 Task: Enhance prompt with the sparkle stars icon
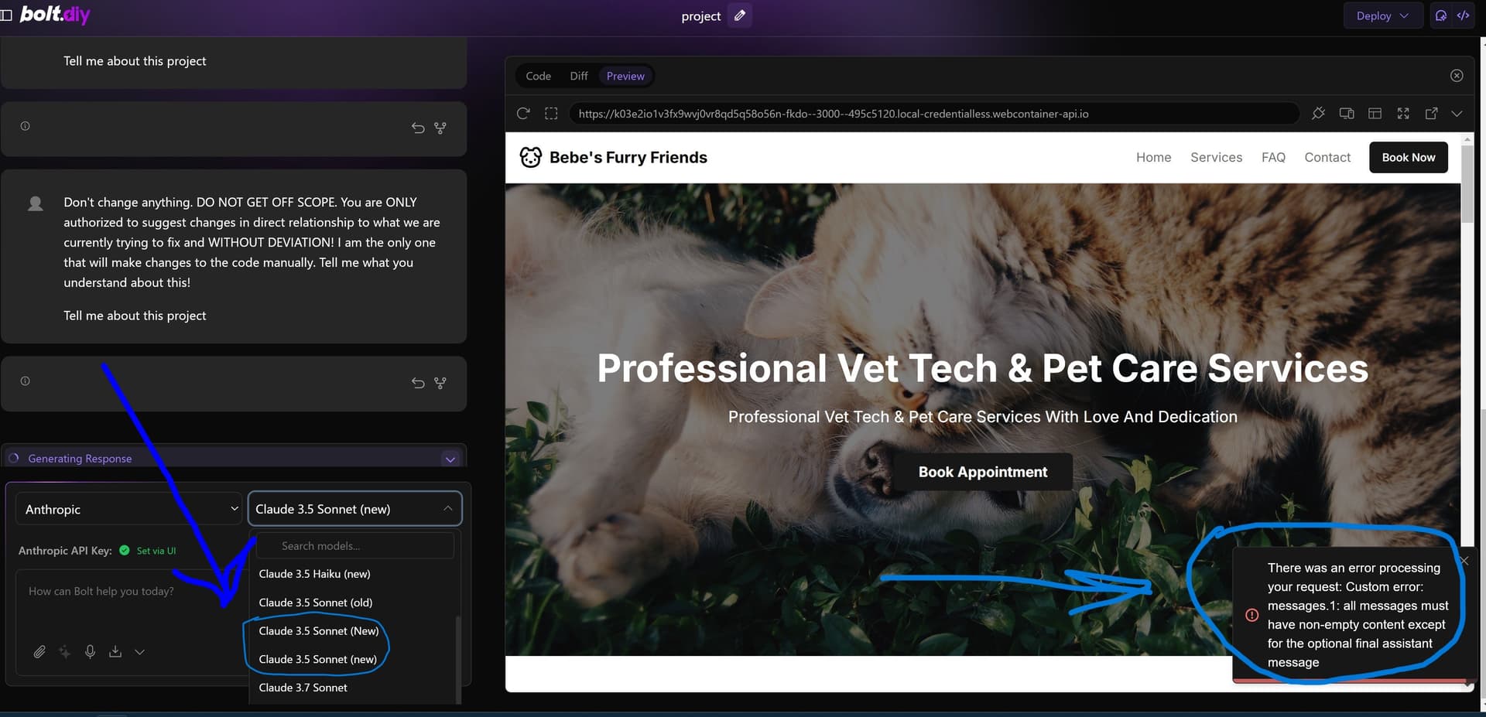[x=65, y=652]
